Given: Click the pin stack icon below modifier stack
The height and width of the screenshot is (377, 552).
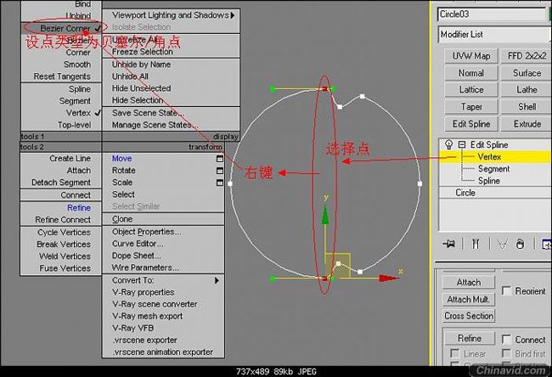Looking at the screenshot, I should (x=449, y=244).
